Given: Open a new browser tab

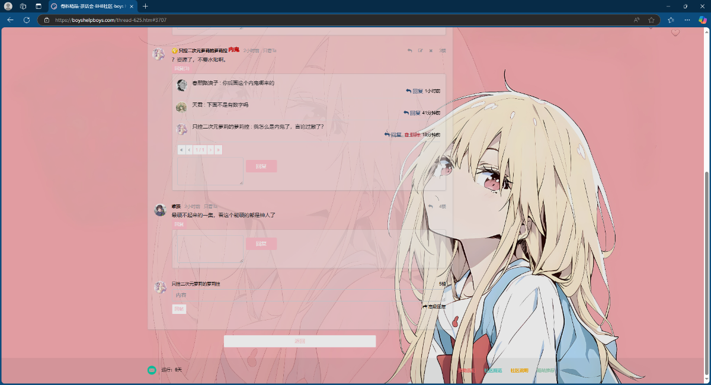Looking at the screenshot, I should [x=146, y=6].
